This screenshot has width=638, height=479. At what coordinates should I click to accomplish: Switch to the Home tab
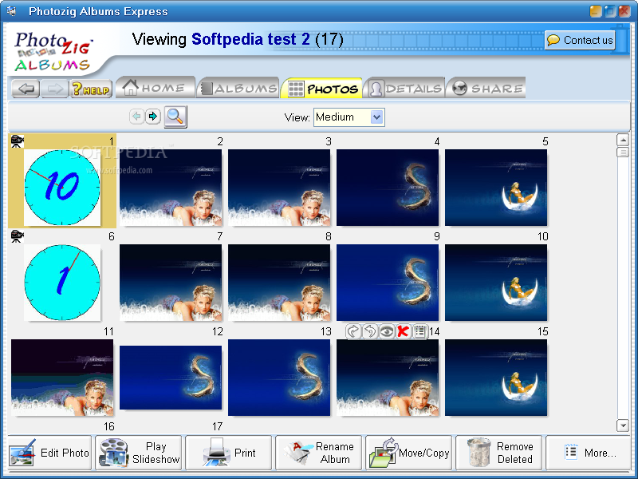155,87
